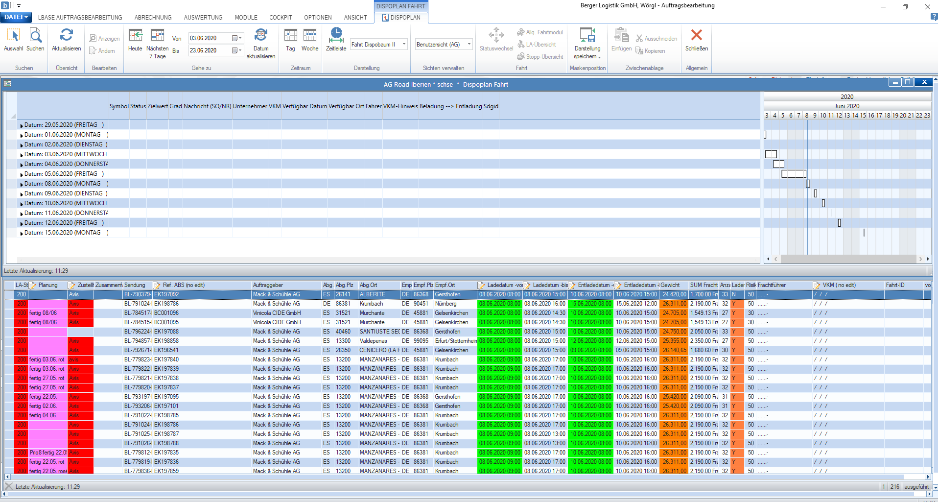938x502 pixels.
Task: Click Kopieren in Zwischenablage group
Action: coord(650,51)
